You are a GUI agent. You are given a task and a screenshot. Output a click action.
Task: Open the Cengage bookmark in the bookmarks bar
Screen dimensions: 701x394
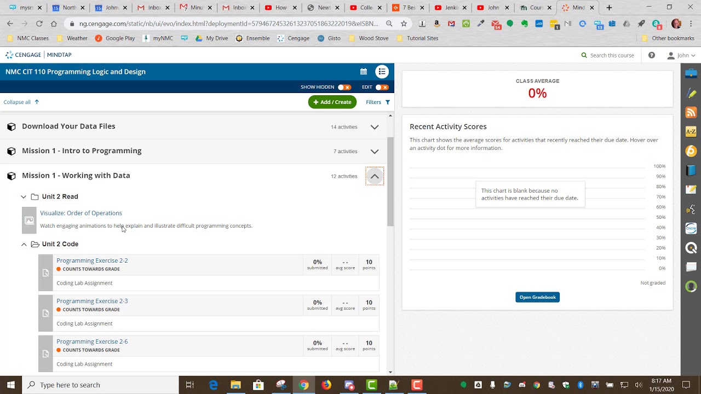click(x=293, y=38)
